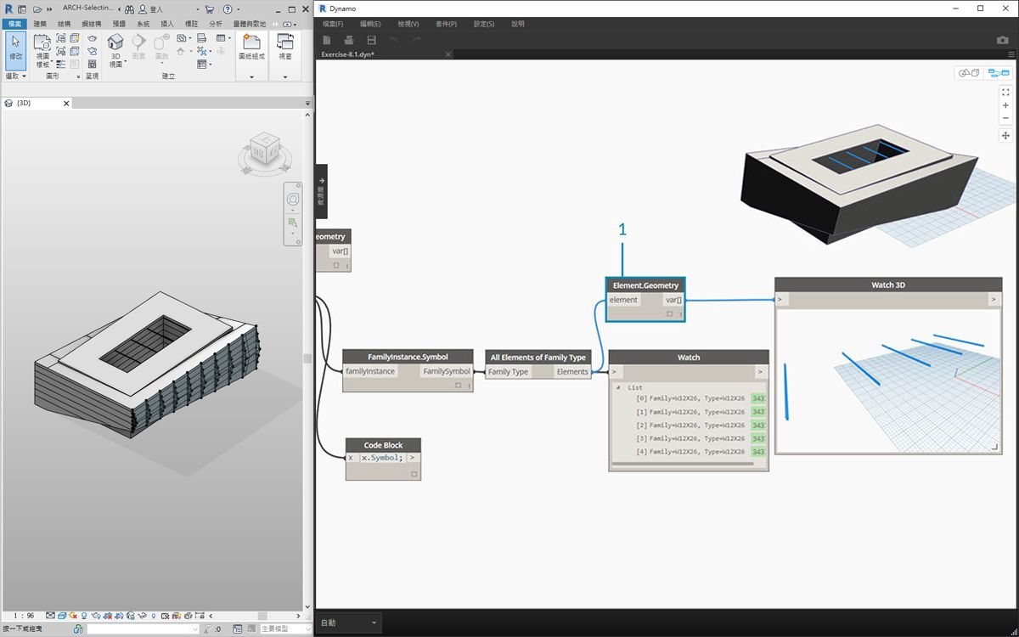Click the visual style cube icon on view bar
Image resolution: width=1019 pixels, height=637 pixels.
pos(61,616)
